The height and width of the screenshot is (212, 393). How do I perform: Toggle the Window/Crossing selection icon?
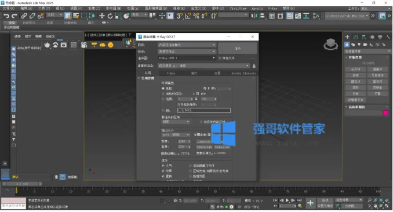(x=92, y=16)
